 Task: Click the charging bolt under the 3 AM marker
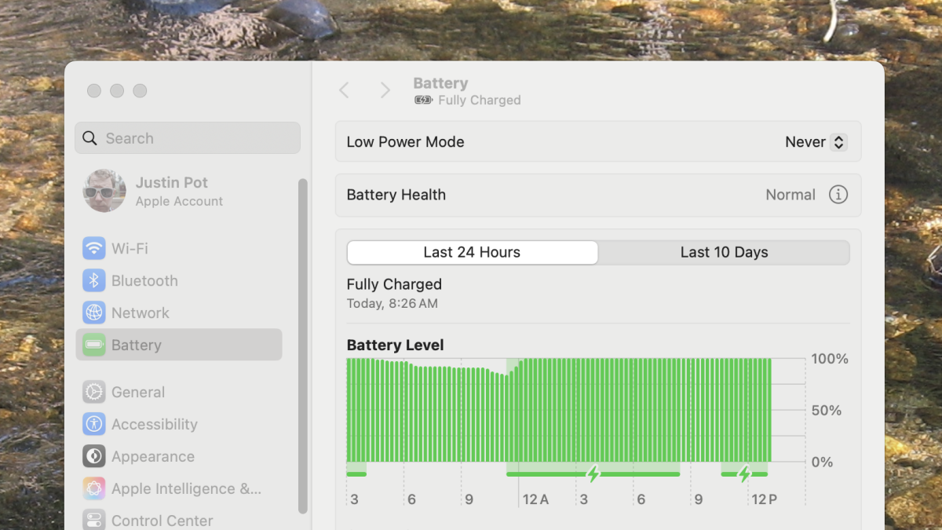593,473
